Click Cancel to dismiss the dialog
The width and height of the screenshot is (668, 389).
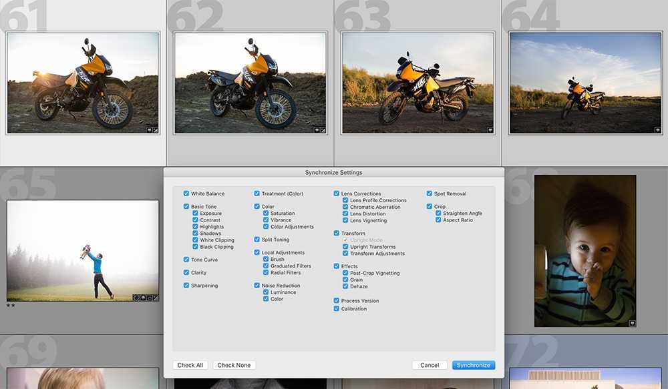430,365
